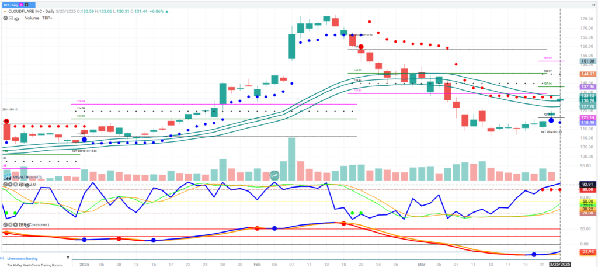Move the TRP (Crossover) pane up

coord(15,225)
